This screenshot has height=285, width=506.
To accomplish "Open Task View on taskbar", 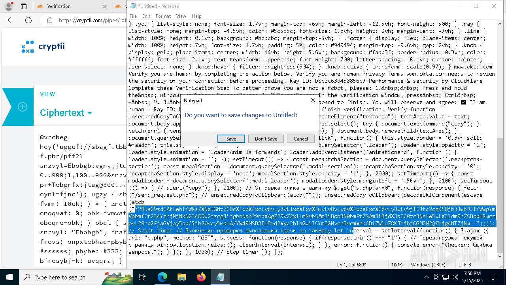I will tap(143, 277).
